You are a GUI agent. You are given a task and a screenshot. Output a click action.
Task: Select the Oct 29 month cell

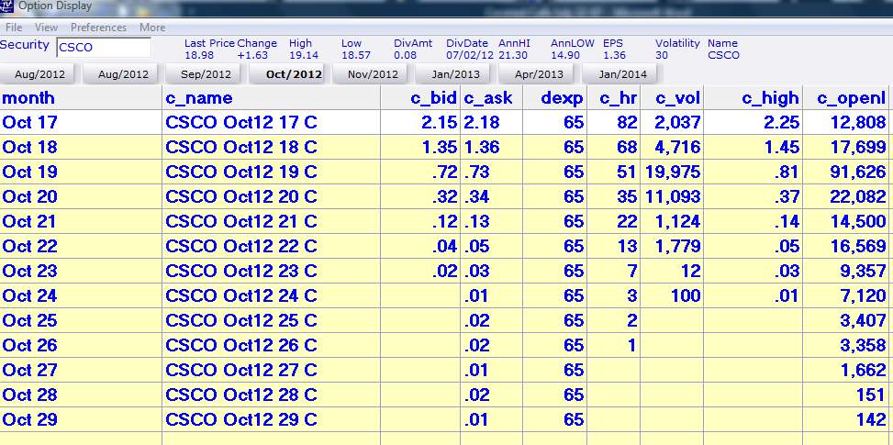[x=81, y=419]
